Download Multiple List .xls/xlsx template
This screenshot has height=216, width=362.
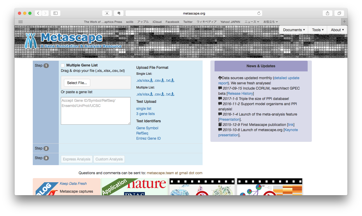coord(145,94)
